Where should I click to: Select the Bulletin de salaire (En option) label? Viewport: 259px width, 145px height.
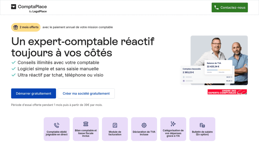click(x=202, y=133)
